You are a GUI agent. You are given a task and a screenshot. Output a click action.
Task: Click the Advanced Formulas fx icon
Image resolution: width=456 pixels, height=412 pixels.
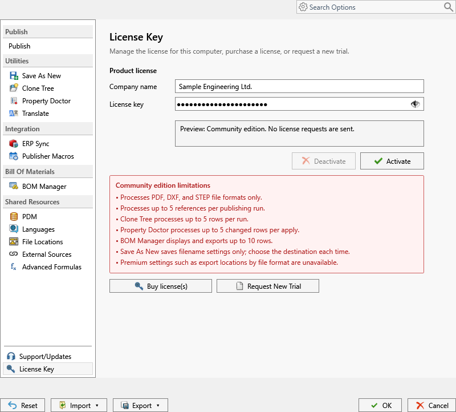click(x=14, y=266)
